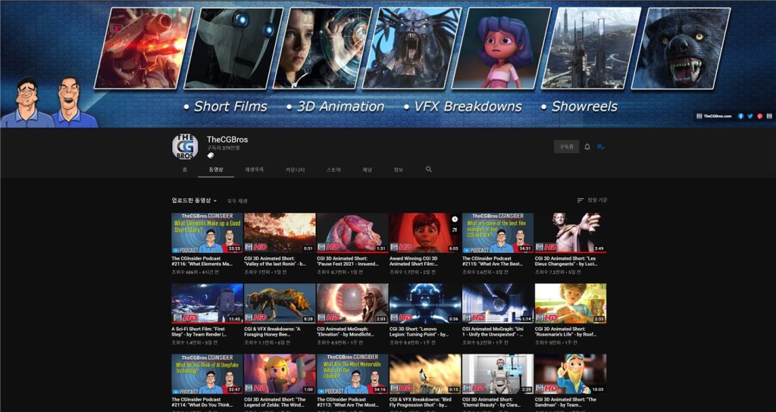Open the Award Winning CGI 3D title
The width and height of the screenshot is (776, 412).
tap(415, 261)
